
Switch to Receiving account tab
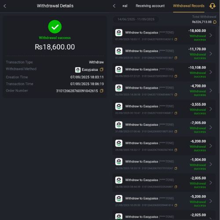click(x=150, y=6)
